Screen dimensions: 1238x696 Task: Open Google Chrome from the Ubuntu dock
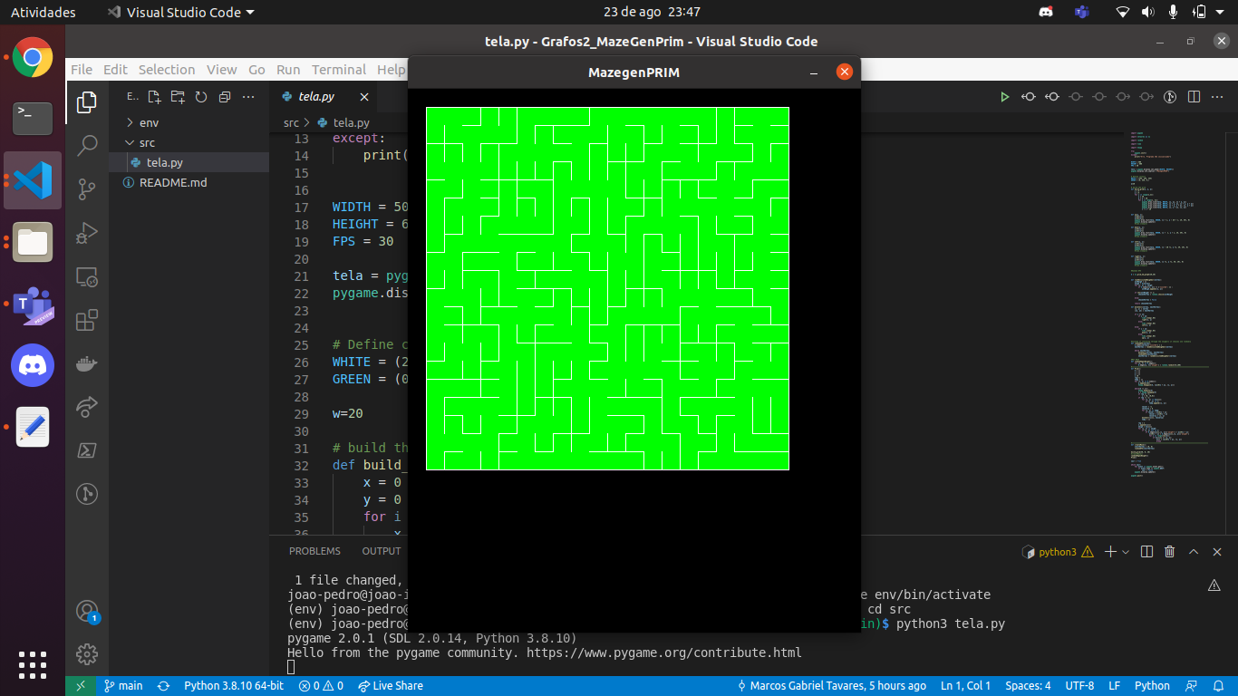(x=33, y=58)
